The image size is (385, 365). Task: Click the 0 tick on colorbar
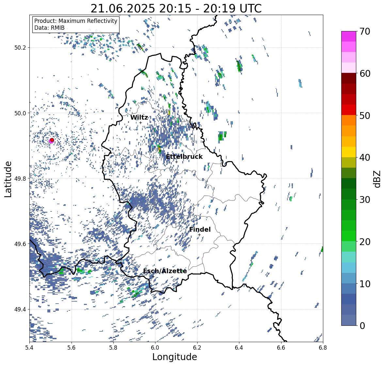tap(362, 326)
